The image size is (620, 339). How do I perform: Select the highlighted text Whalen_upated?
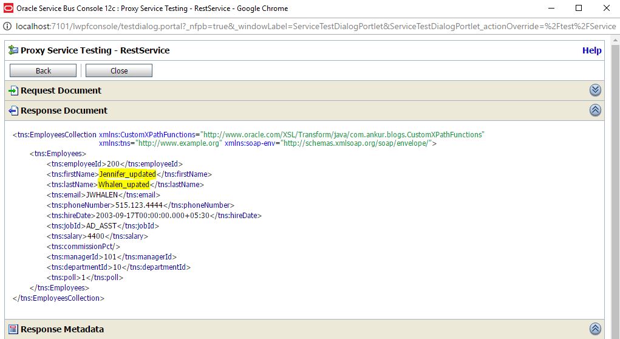(x=124, y=184)
